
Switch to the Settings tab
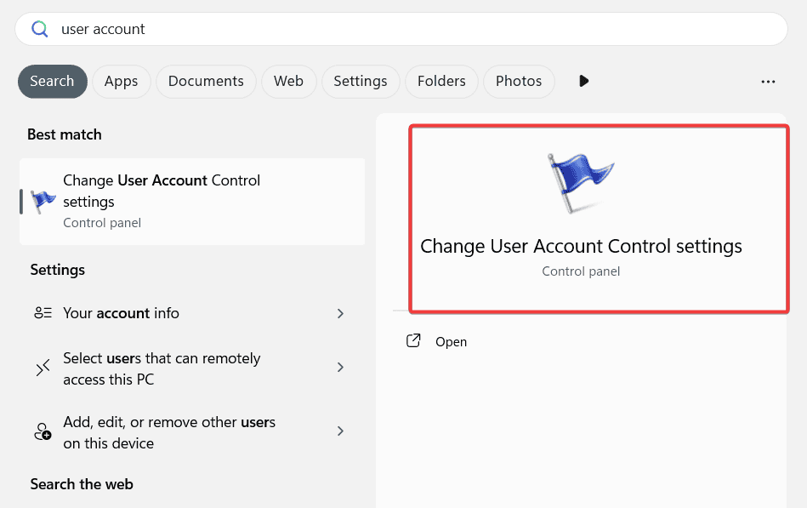(361, 82)
